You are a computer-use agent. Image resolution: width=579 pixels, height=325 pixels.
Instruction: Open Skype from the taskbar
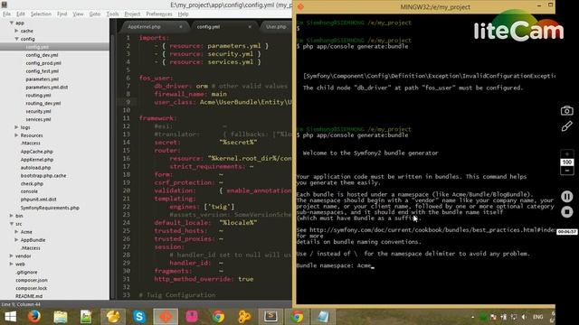pos(139,317)
